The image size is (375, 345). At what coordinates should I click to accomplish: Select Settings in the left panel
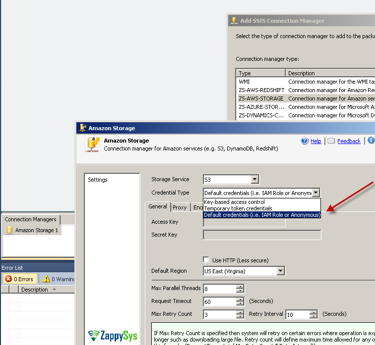98,180
